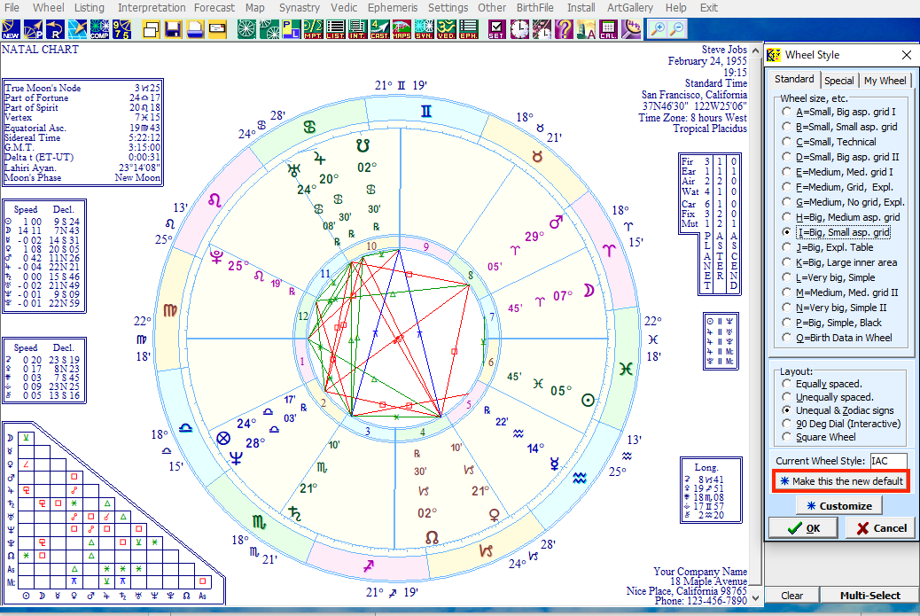
Task: Click the zoom in magnifier icon
Action: (x=659, y=28)
